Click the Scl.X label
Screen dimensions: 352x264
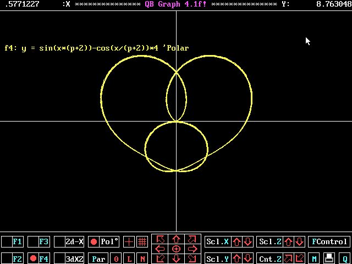[217, 241]
